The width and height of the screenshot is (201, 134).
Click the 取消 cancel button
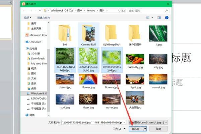coord(158,128)
